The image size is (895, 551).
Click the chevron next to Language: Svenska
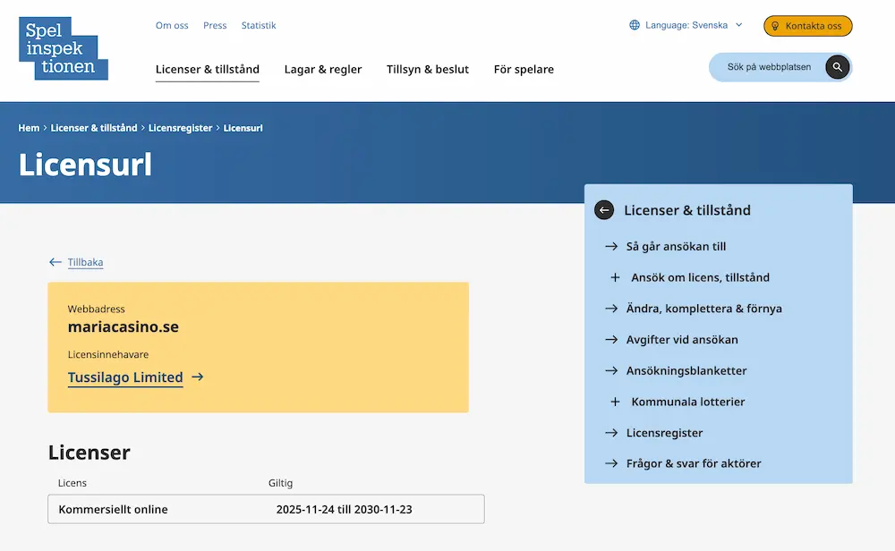tap(739, 25)
